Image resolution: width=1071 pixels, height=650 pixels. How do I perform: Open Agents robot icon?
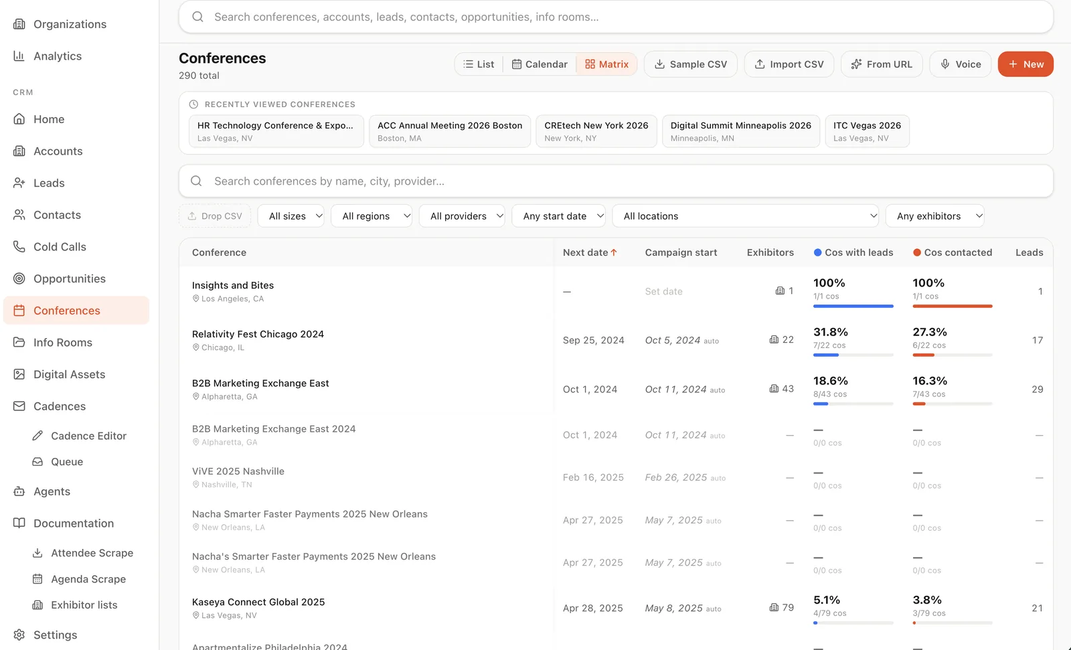coord(19,491)
